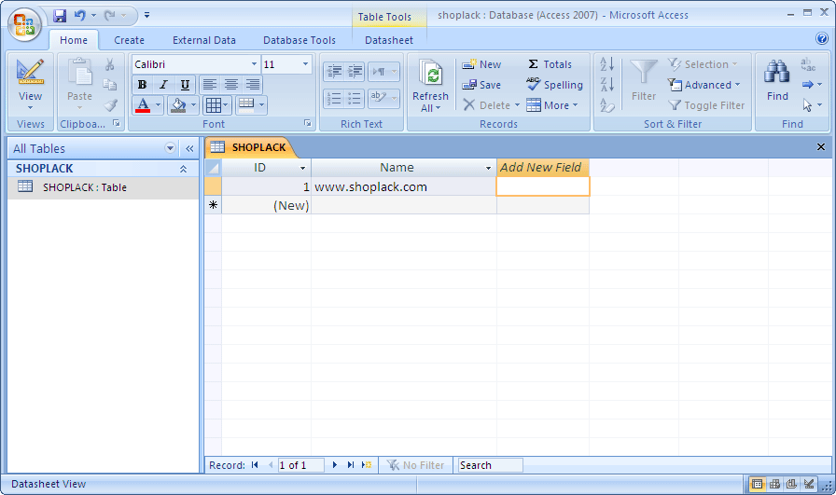Click the Paste clipboard icon
This screenshot has width=836, height=495.
click(79, 72)
